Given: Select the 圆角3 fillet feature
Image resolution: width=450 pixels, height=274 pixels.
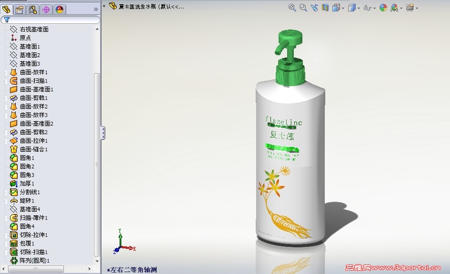Looking at the screenshot, I should [x=27, y=175].
